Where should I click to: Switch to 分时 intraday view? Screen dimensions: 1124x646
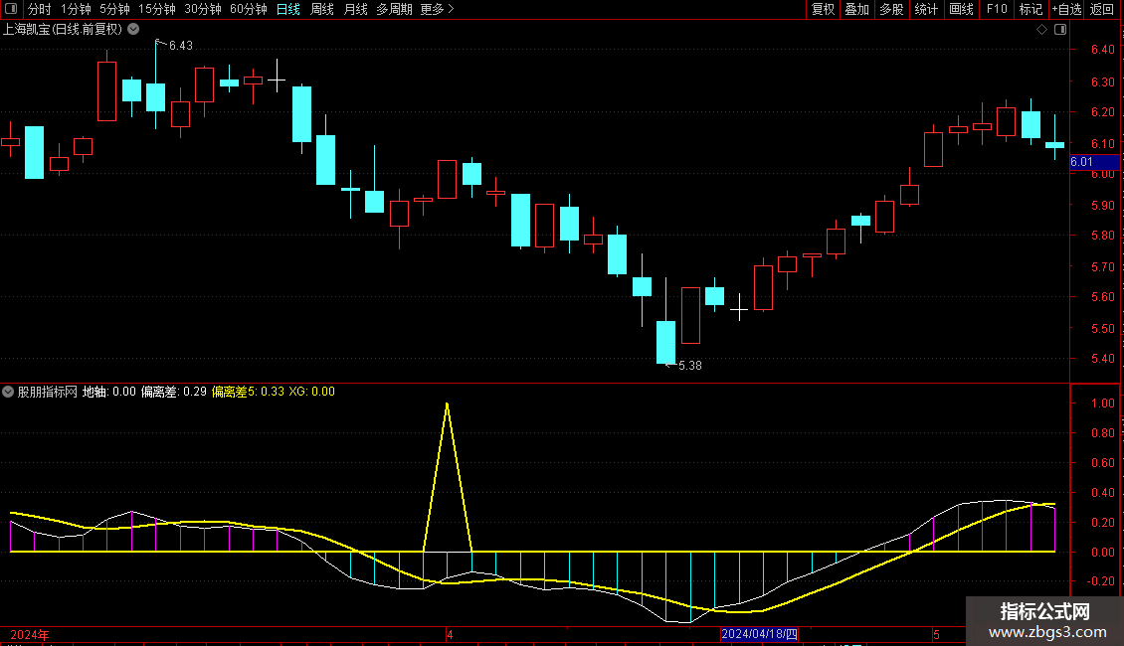[40, 9]
